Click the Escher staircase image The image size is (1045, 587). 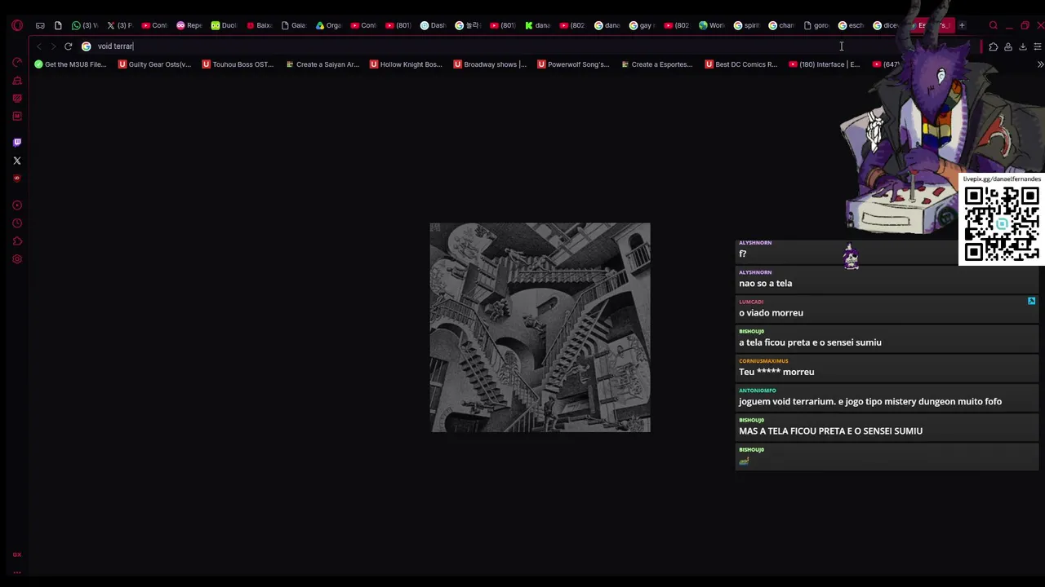[x=540, y=327]
